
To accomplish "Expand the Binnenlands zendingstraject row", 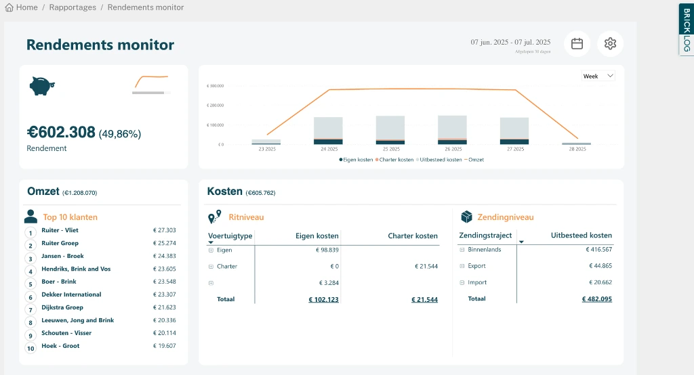I will (x=462, y=250).
